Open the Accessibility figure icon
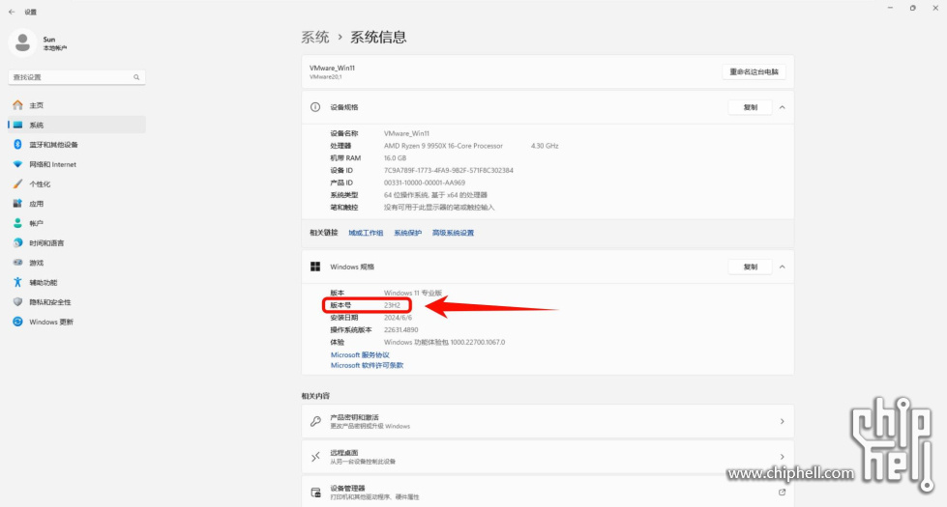947x507 pixels. point(17,282)
